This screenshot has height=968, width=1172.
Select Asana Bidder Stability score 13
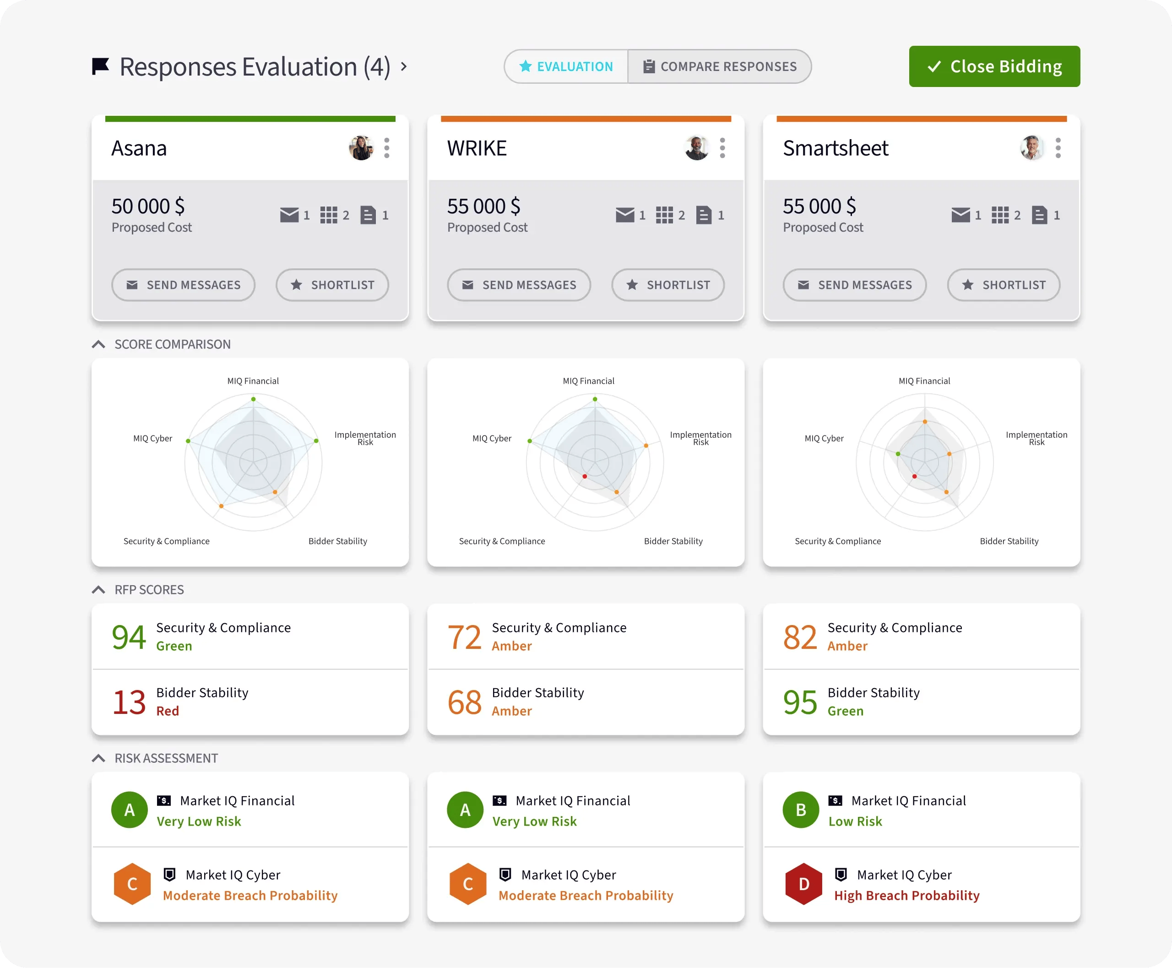[x=129, y=702]
